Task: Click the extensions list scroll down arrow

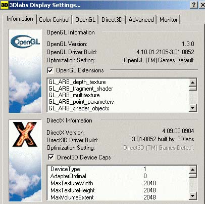Action: click(193, 107)
